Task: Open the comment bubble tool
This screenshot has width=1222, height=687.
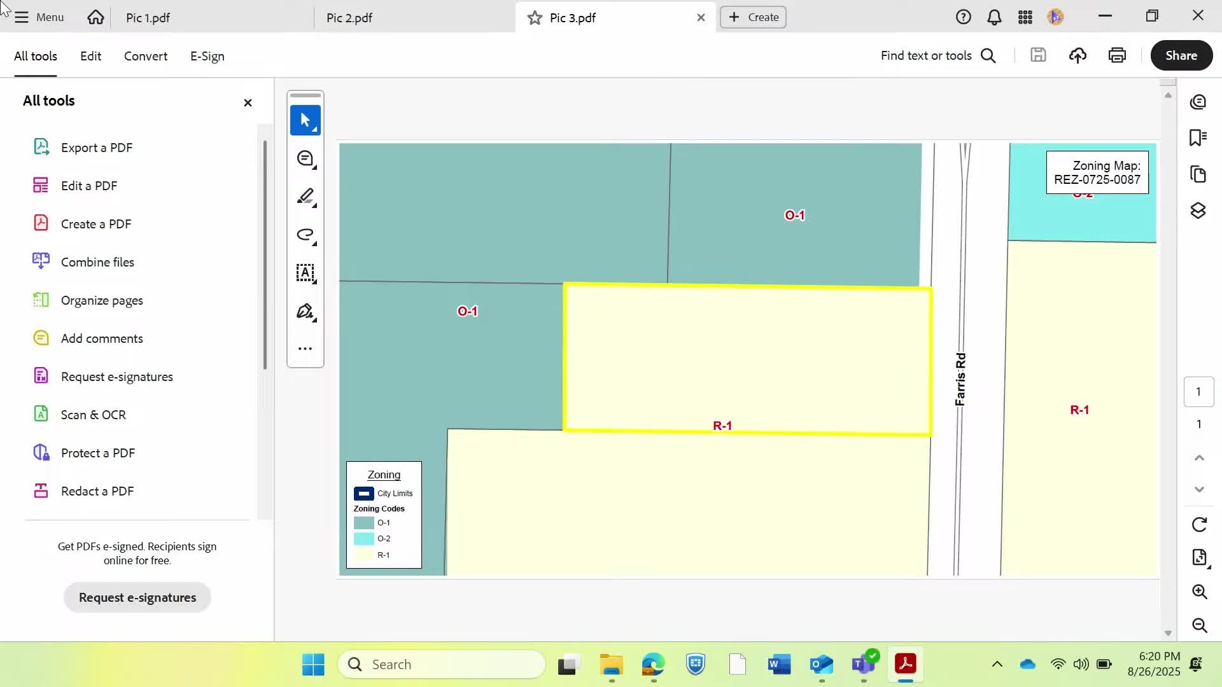Action: point(305,158)
